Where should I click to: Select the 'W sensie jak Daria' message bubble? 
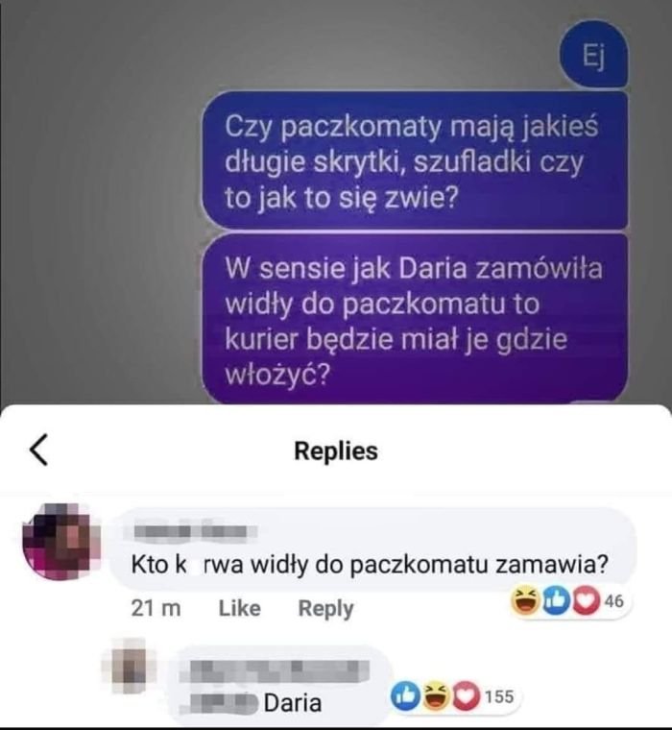click(x=415, y=319)
